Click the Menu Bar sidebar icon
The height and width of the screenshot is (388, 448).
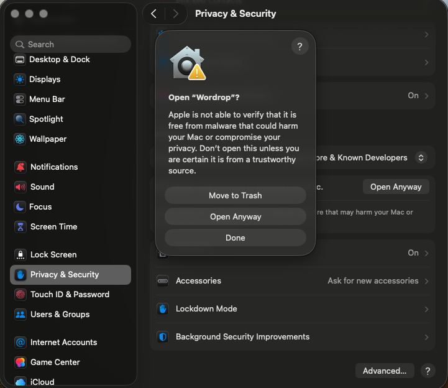[x=20, y=99]
